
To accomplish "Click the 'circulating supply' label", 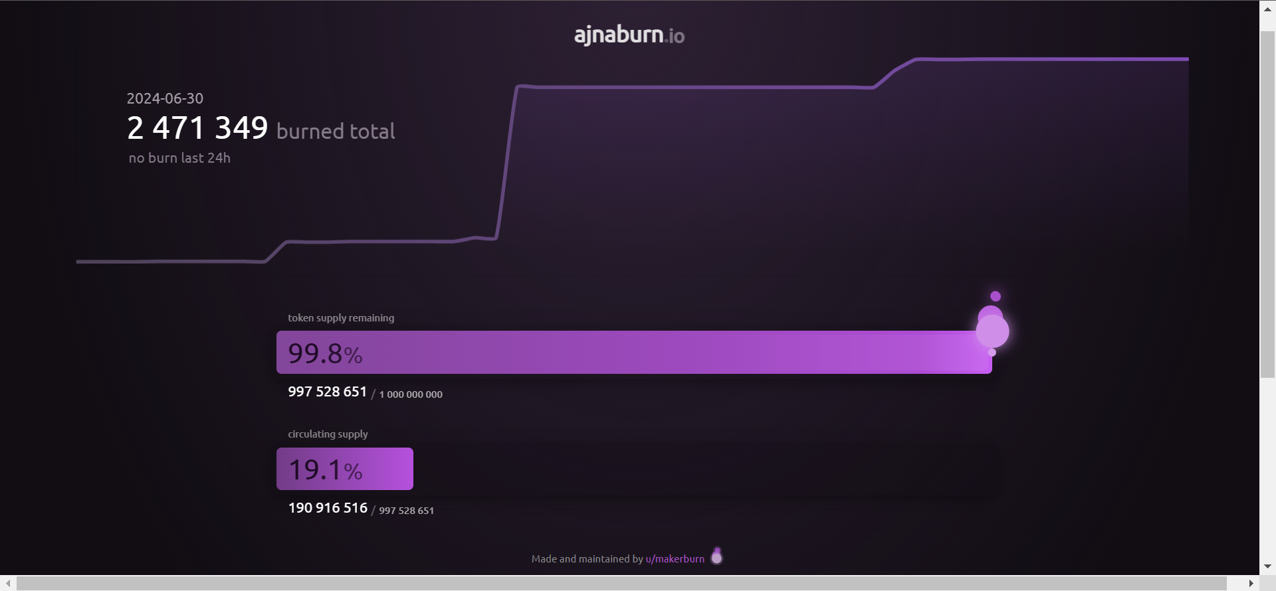I will [328, 434].
